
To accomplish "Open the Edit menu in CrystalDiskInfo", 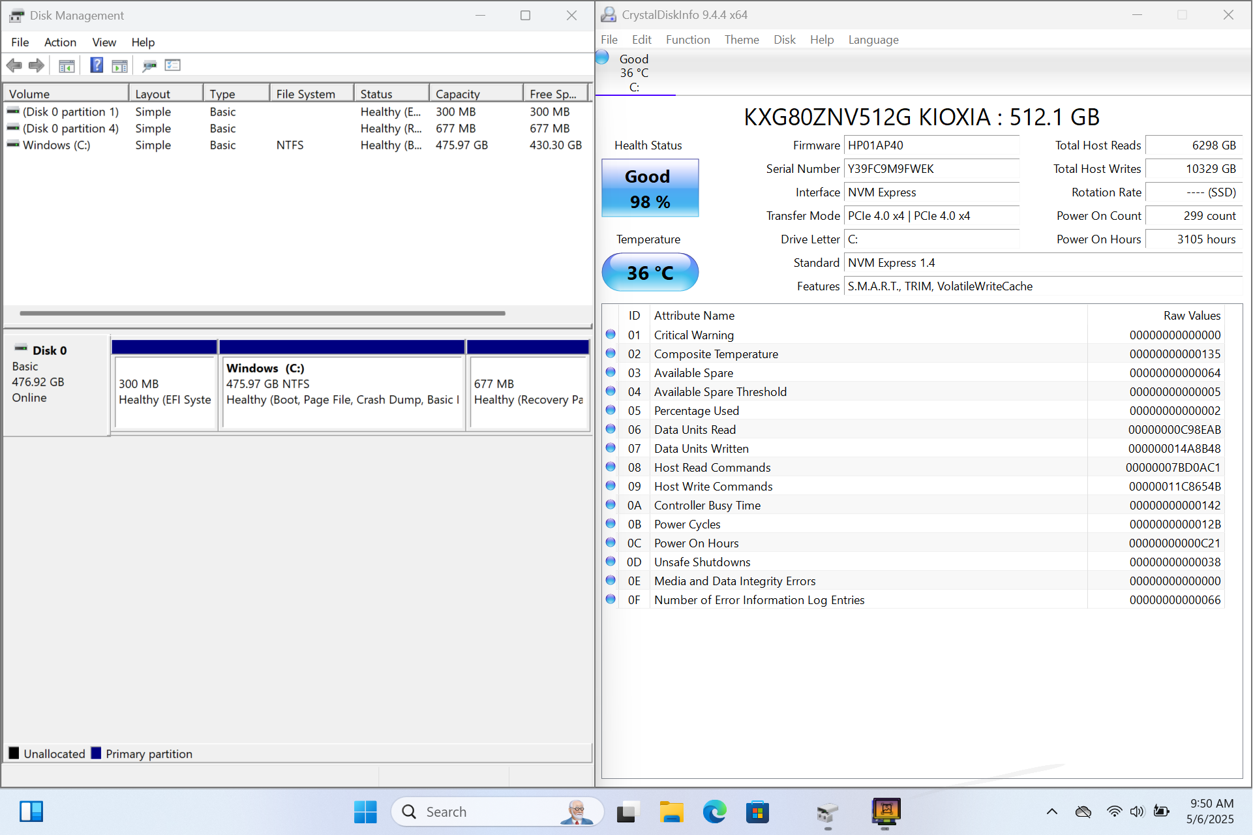I will coord(642,40).
